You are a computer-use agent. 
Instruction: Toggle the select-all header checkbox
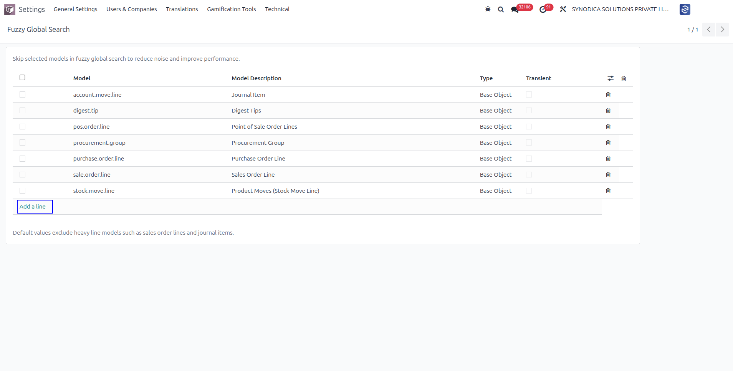[22, 78]
